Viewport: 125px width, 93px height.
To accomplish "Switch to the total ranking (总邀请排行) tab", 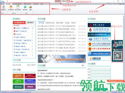I will pos(30,23).
